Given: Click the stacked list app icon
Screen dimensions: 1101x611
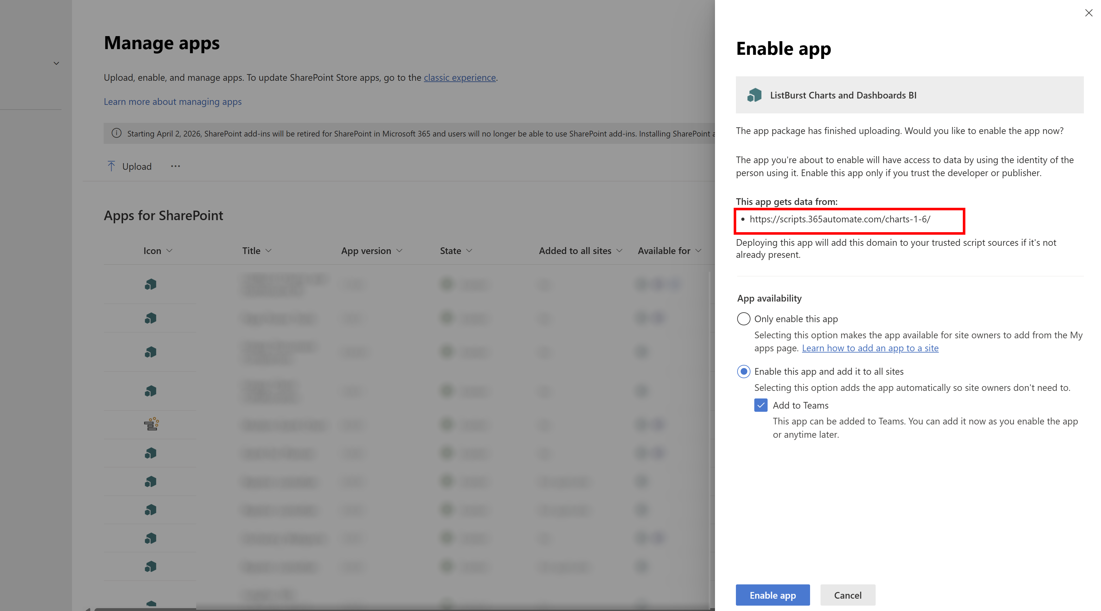Looking at the screenshot, I should pos(151,424).
